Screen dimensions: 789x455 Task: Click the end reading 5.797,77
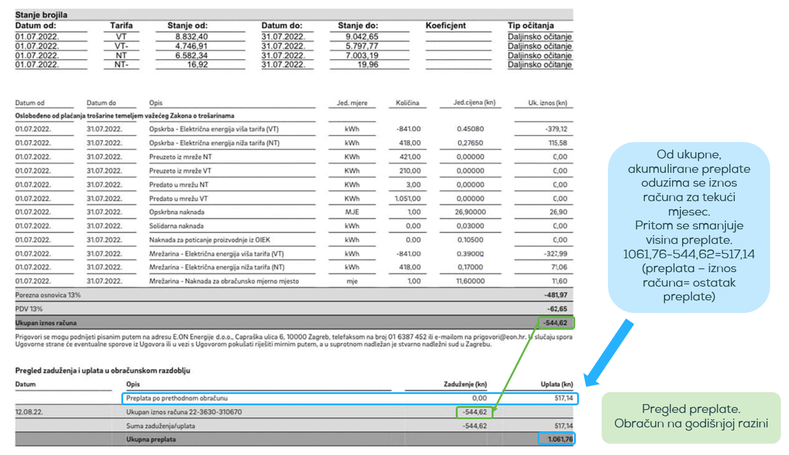[x=361, y=47]
